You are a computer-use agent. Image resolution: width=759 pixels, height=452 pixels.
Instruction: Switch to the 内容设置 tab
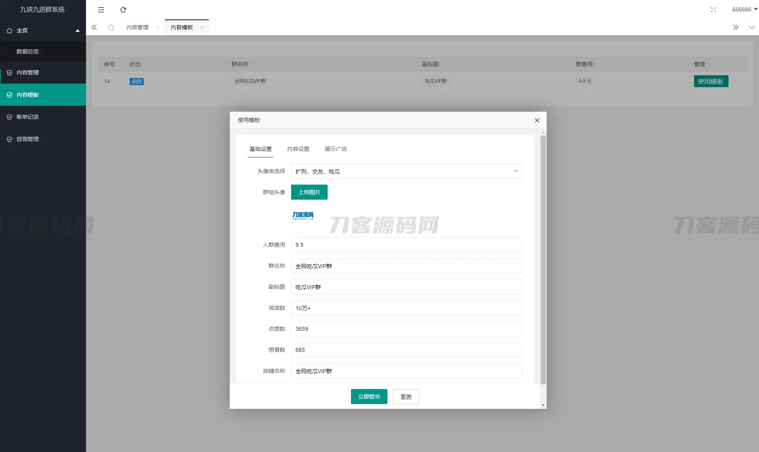298,149
